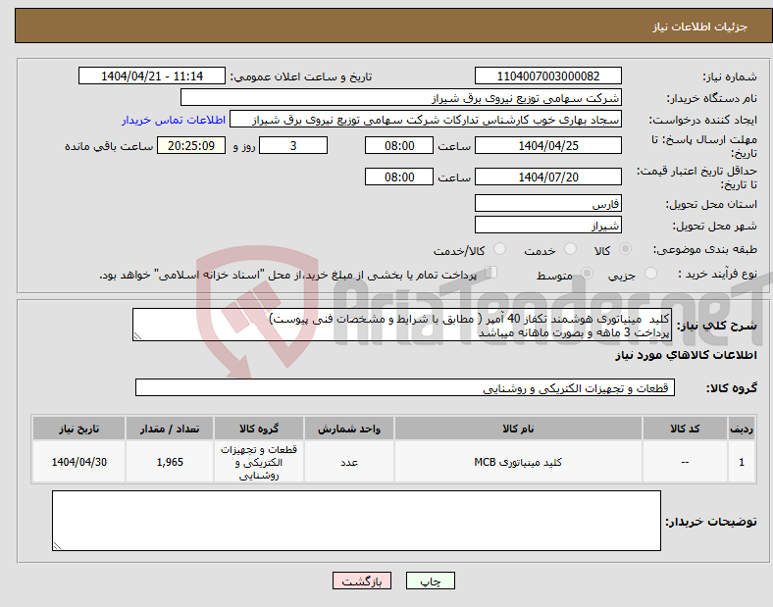Image resolution: width=773 pixels, height=607 pixels.
Task: Click the product group cell in row 1
Action: pos(259,462)
